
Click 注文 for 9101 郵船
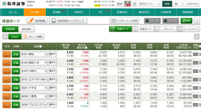pyautogui.click(x=7, y=55)
